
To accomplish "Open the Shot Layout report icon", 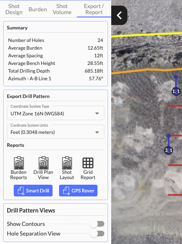I will point(67,163).
